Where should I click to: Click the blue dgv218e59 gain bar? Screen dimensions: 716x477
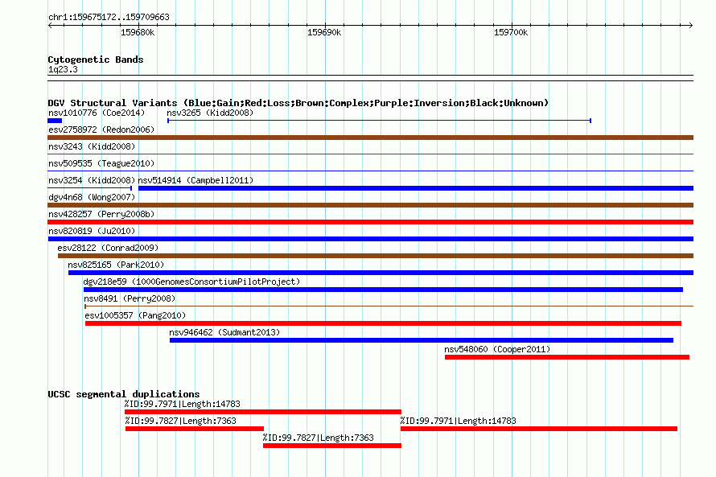383,290
